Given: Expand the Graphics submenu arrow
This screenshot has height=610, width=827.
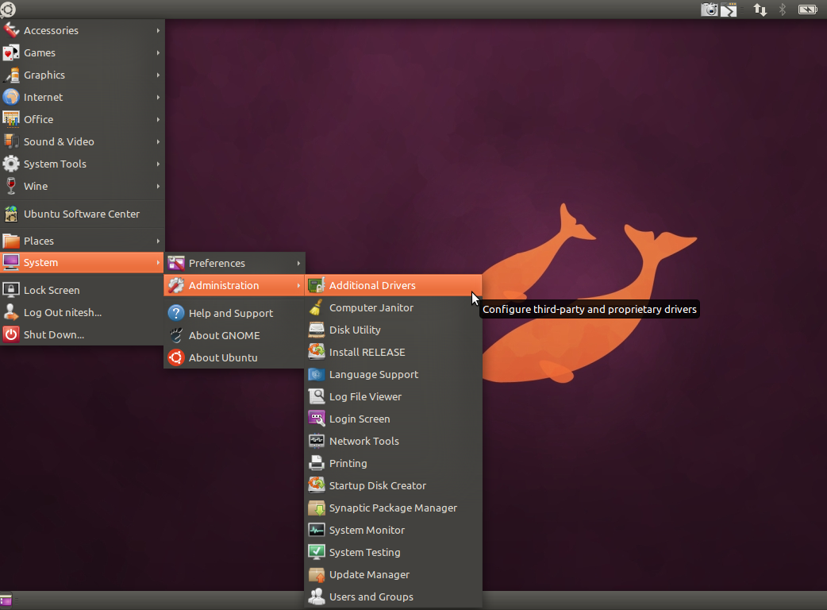Looking at the screenshot, I should 158,75.
